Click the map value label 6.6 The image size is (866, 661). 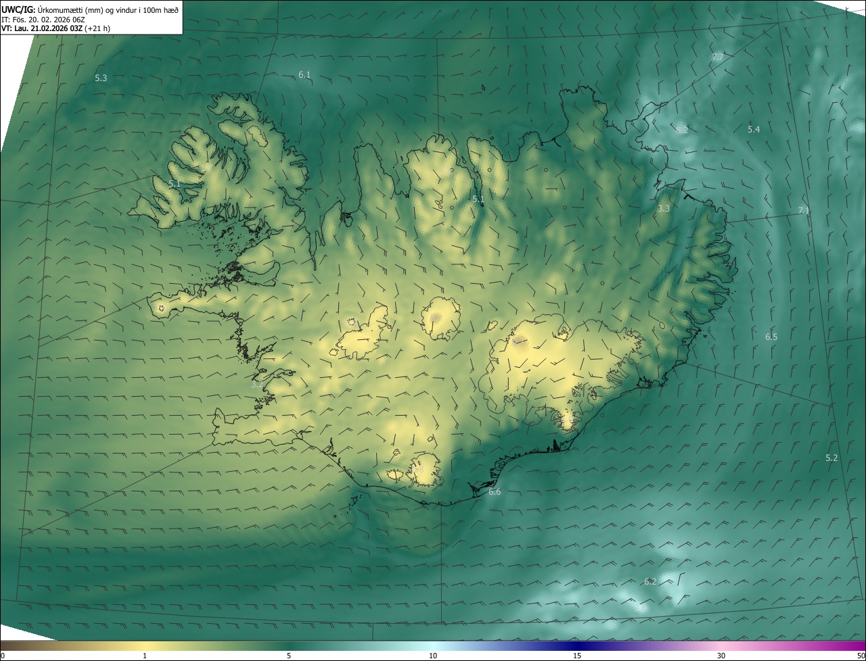point(495,492)
